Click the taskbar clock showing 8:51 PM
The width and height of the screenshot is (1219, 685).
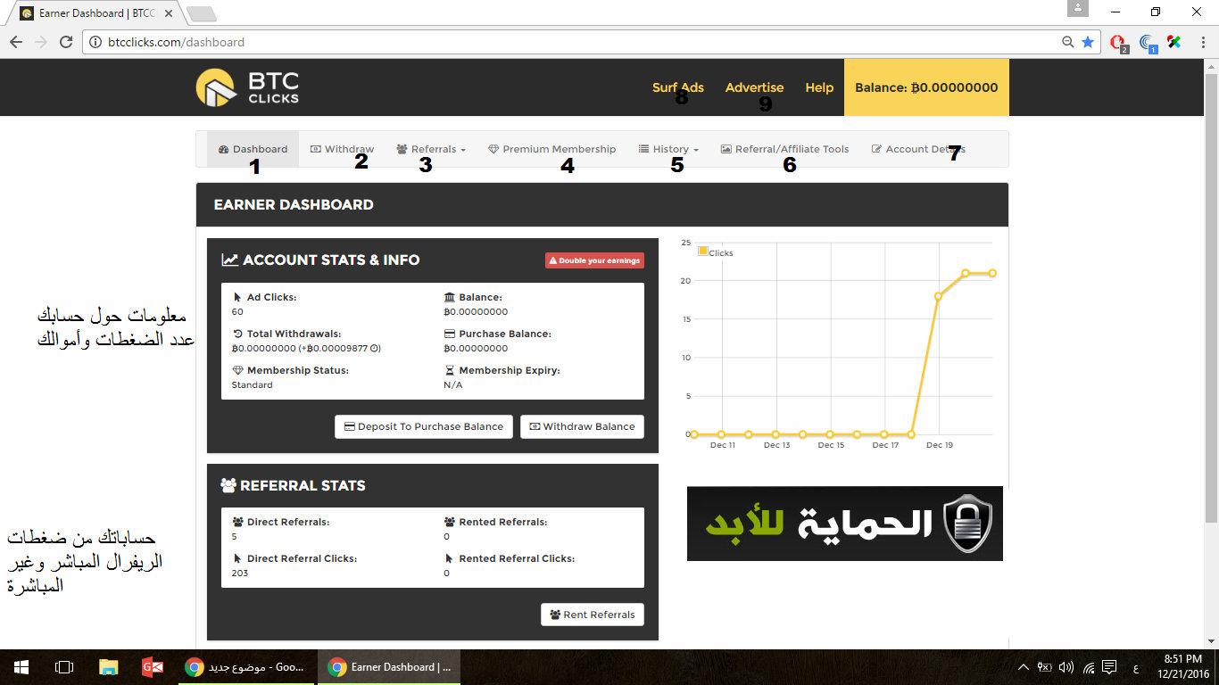(1182, 667)
